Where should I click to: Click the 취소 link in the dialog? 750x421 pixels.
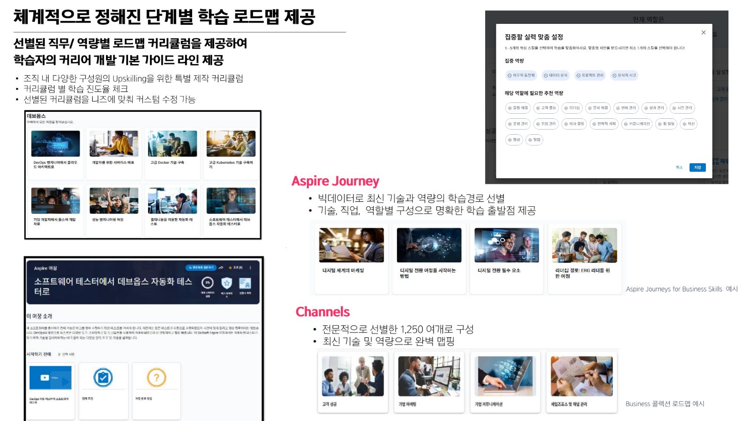679,167
